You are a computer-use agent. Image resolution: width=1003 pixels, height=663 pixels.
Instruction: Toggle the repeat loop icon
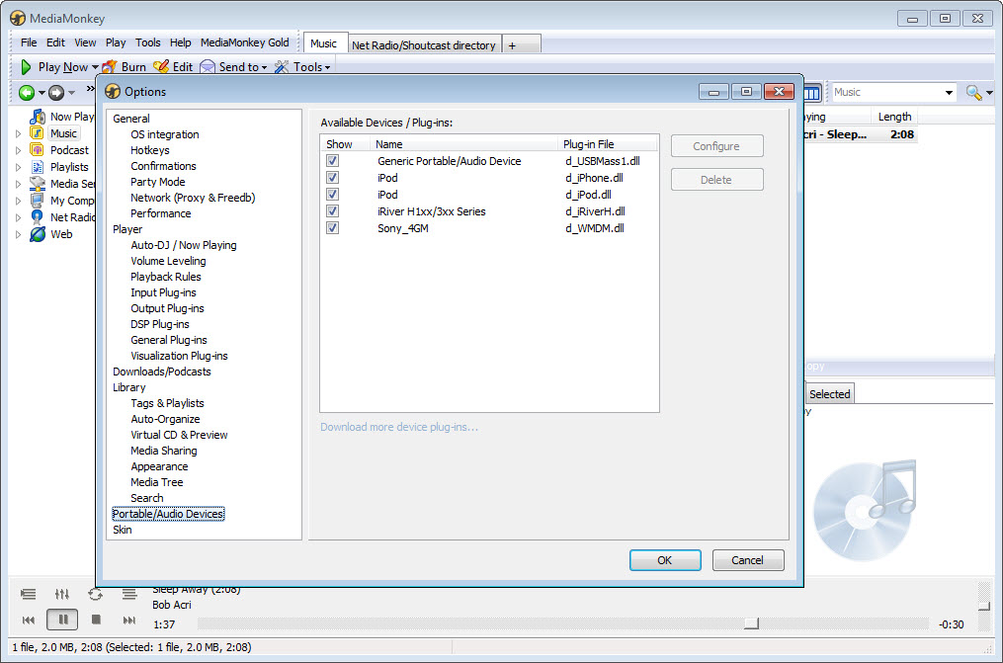(95, 594)
